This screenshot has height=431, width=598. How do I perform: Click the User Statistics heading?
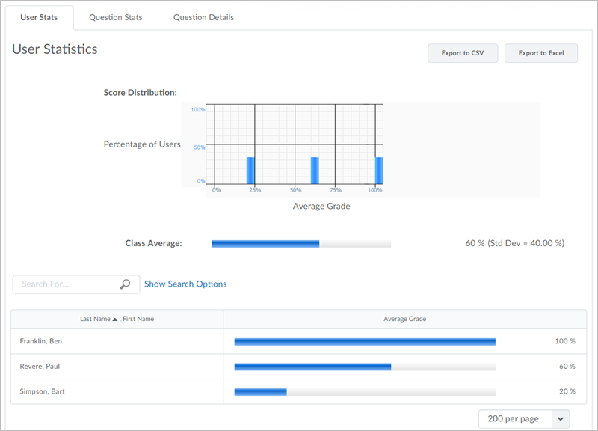click(55, 49)
